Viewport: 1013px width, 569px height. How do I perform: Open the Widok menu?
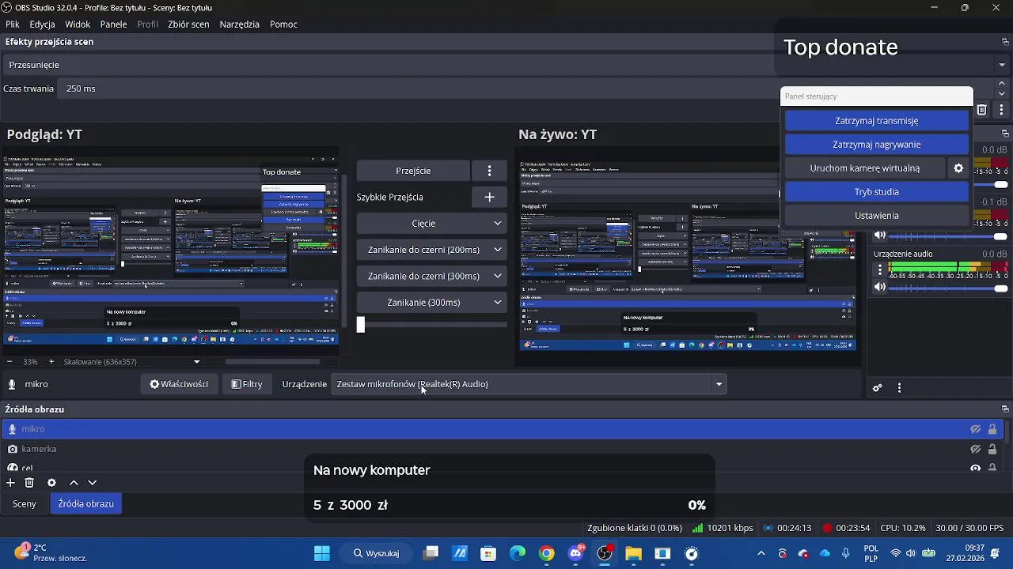pyautogui.click(x=78, y=24)
